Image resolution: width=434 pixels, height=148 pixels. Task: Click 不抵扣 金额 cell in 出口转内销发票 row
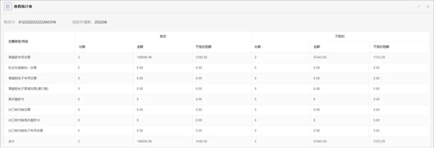(x=317, y=109)
